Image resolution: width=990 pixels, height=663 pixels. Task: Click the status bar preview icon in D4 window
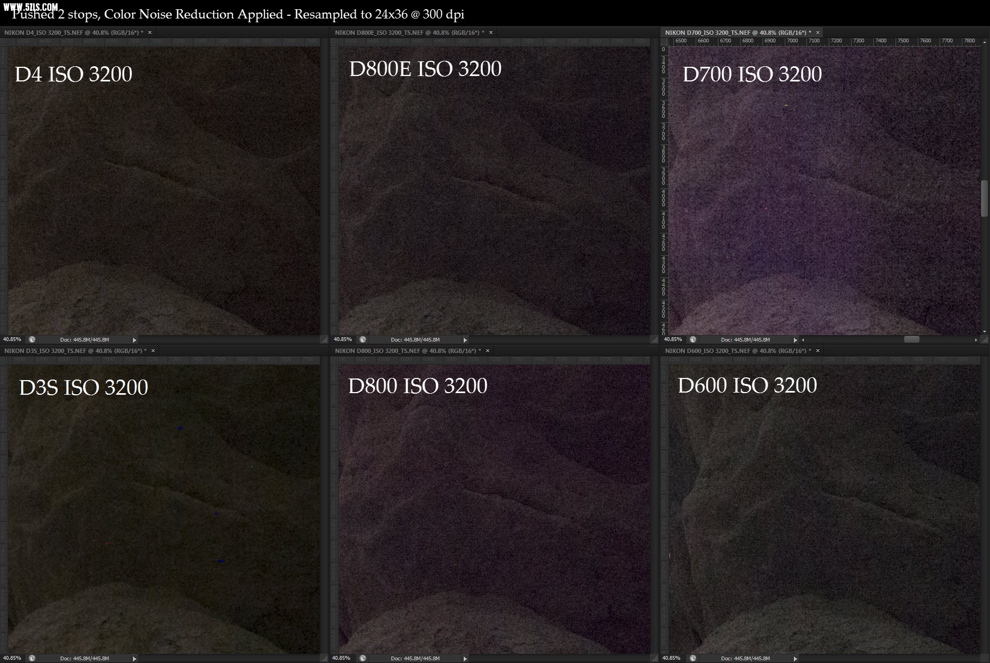pos(32,339)
